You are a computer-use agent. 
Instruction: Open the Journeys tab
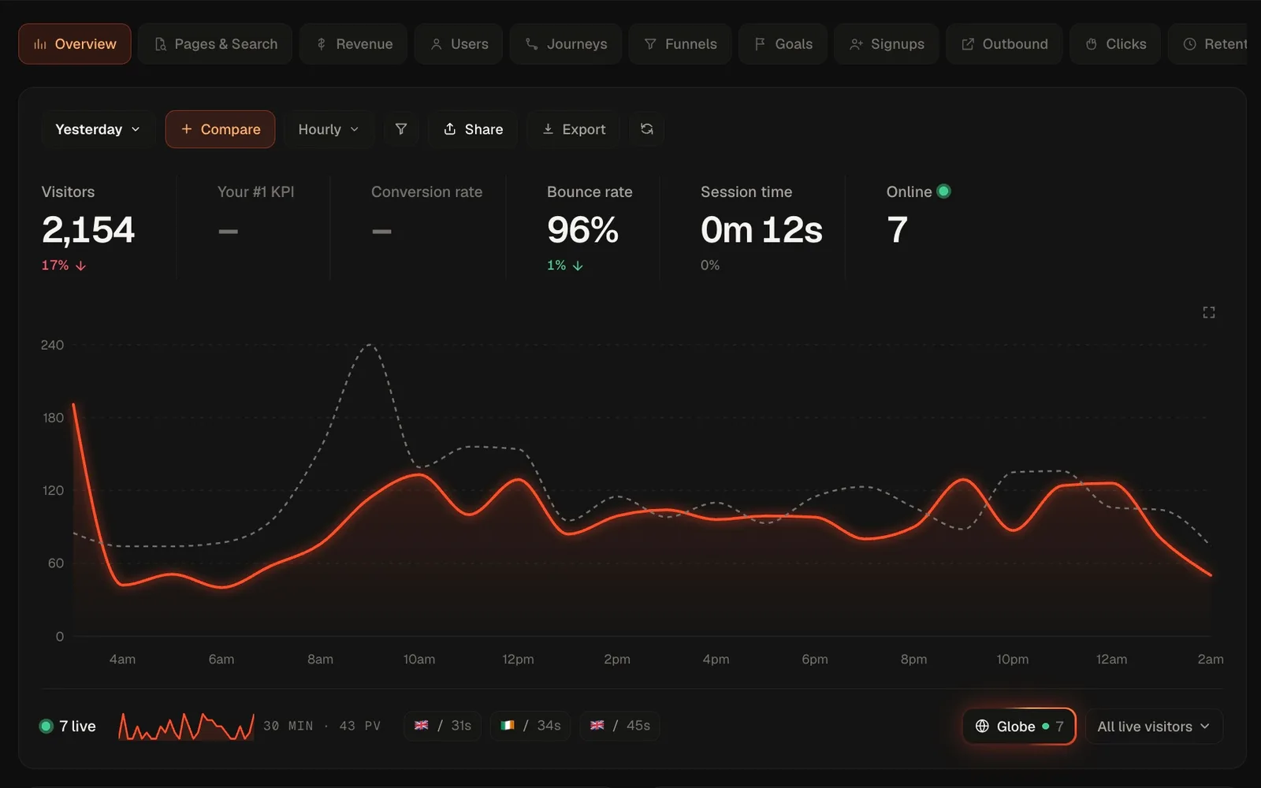pyautogui.click(x=566, y=44)
